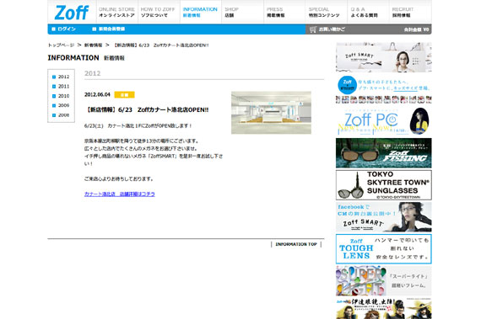Open the Zoff Fishing banner
The height and width of the screenshot is (319, 481).
[383, 153]
